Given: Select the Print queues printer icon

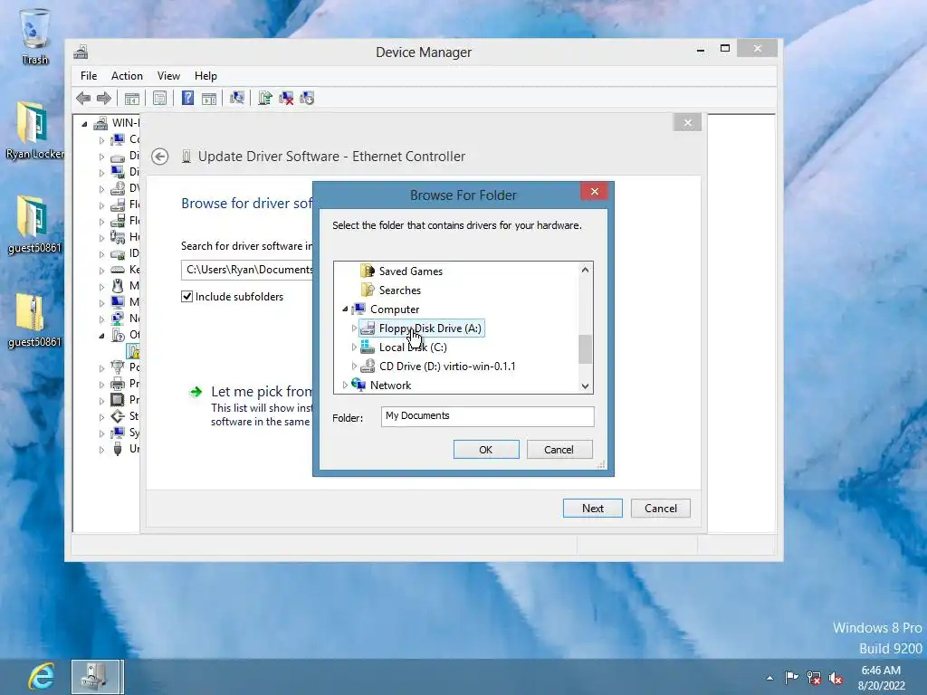Looking at the screenshot, I should pyautogui.click(x=118, y=384).
